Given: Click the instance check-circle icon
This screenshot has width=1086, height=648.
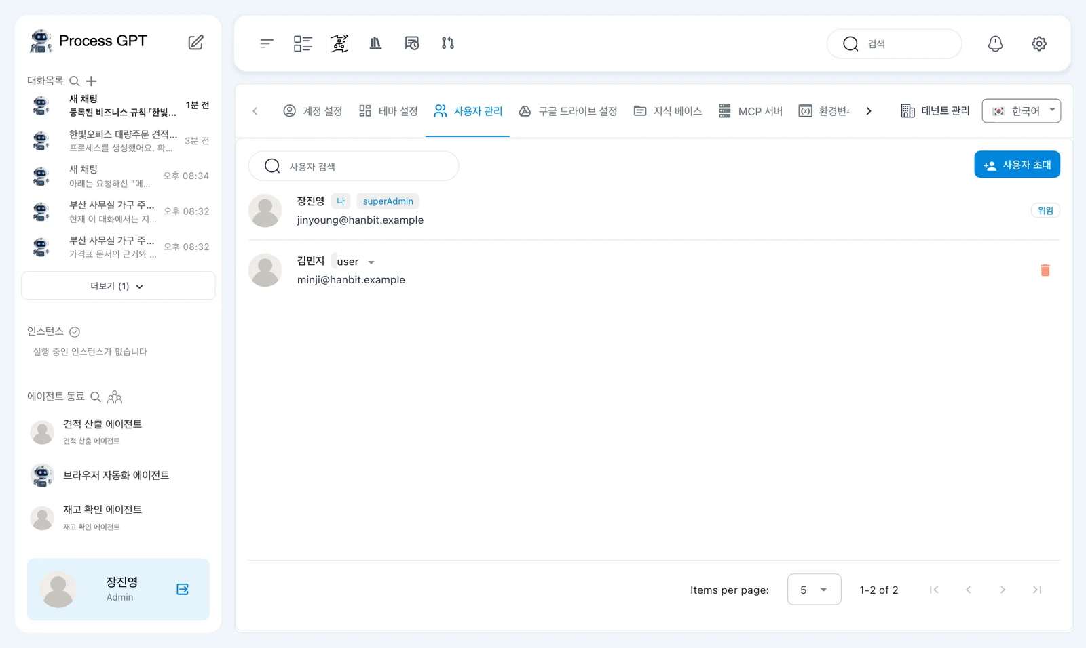Looking at the screenshot, I should 75,331.
